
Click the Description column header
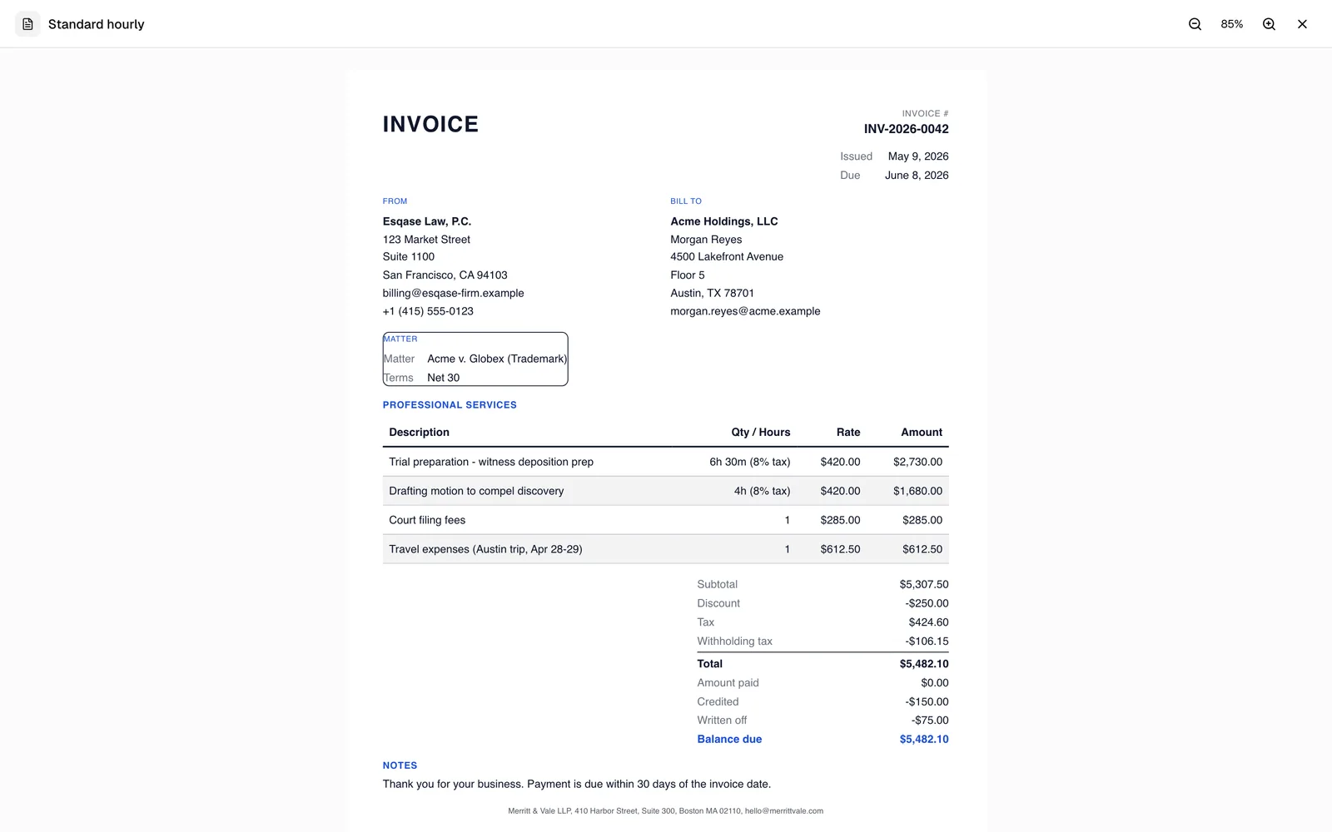(x=419, y=433)
